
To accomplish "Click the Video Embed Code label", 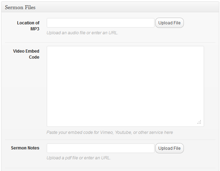I will click(x=26, y=54).
